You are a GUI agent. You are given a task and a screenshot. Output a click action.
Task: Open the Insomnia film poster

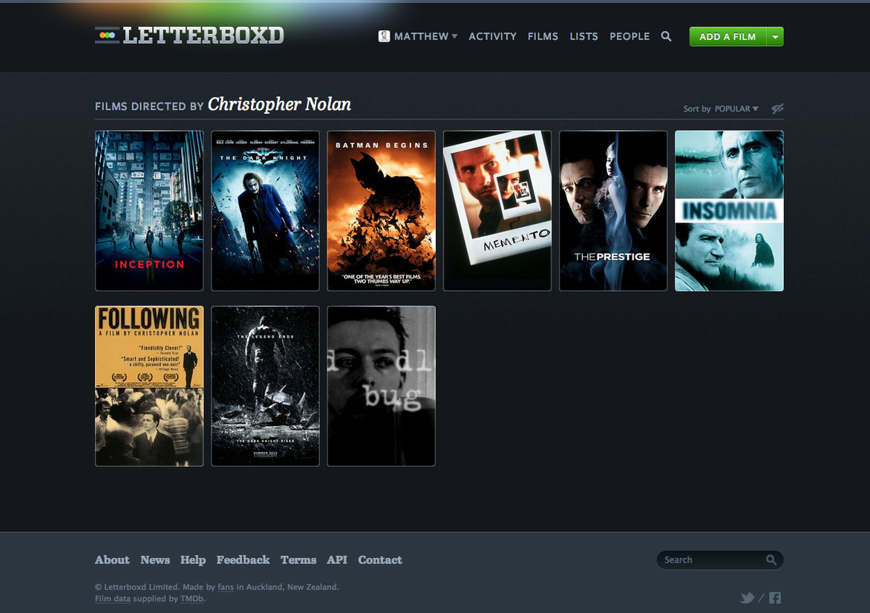[729, 211]
